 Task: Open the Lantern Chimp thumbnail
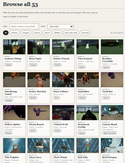tap(14, 47)
